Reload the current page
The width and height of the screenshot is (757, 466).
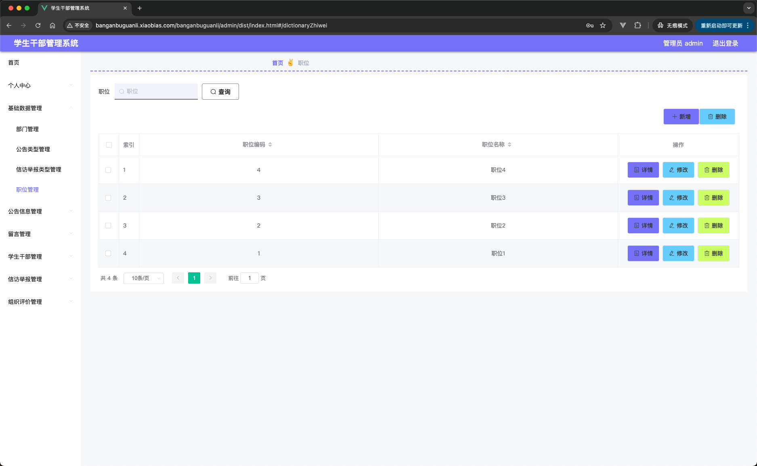(38, 25)
